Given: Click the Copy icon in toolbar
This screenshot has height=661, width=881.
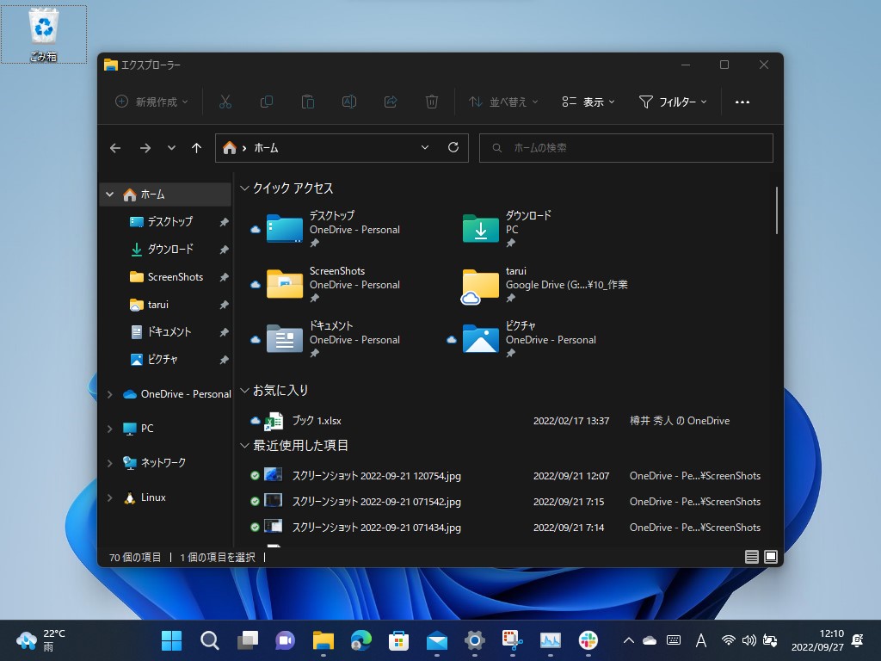Looking at the screenshot, I should point(267,102).
